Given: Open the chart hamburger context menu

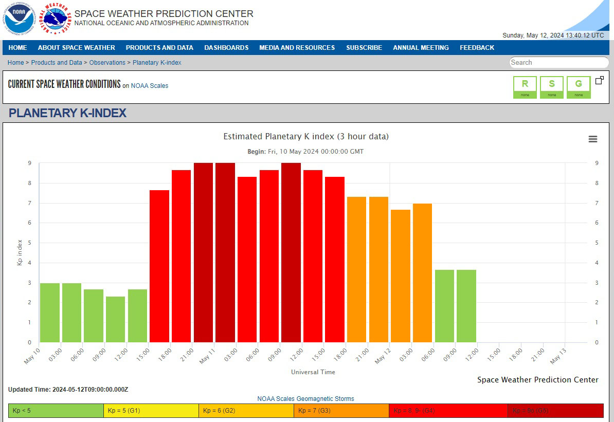Looking at the screenshot, I should pos(592,139).
